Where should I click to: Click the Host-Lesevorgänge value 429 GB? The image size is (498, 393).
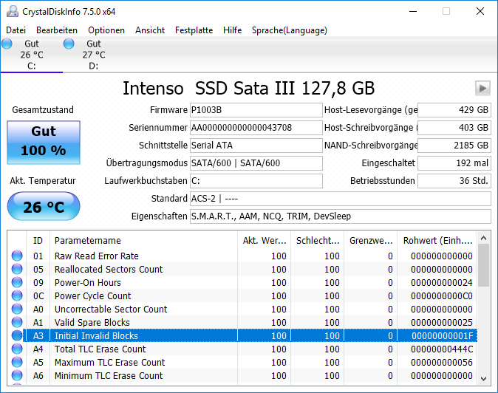(454, 110)
